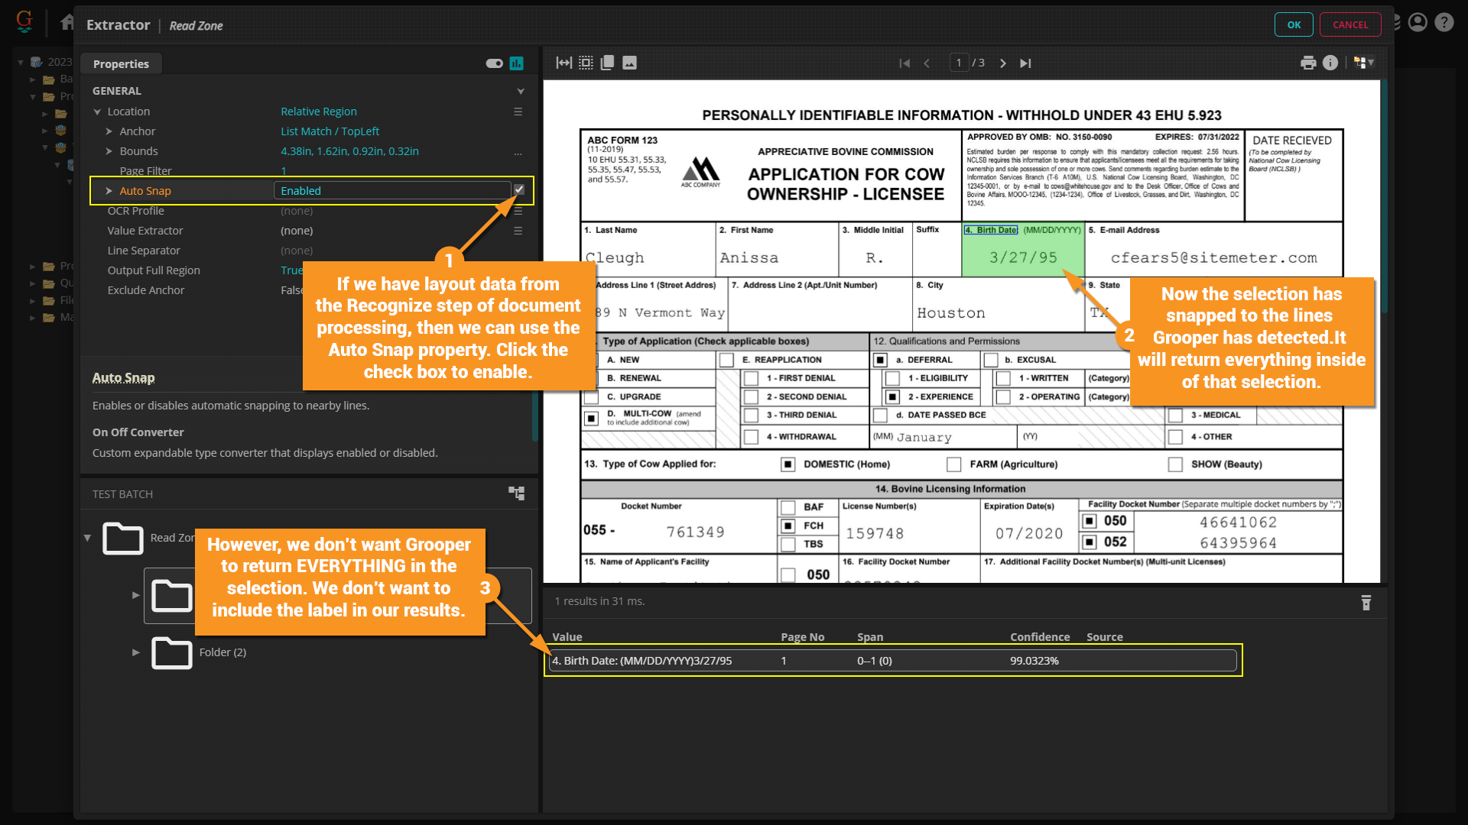
Task: Expand the Bounds property
Action: click(x=109, y=151)
